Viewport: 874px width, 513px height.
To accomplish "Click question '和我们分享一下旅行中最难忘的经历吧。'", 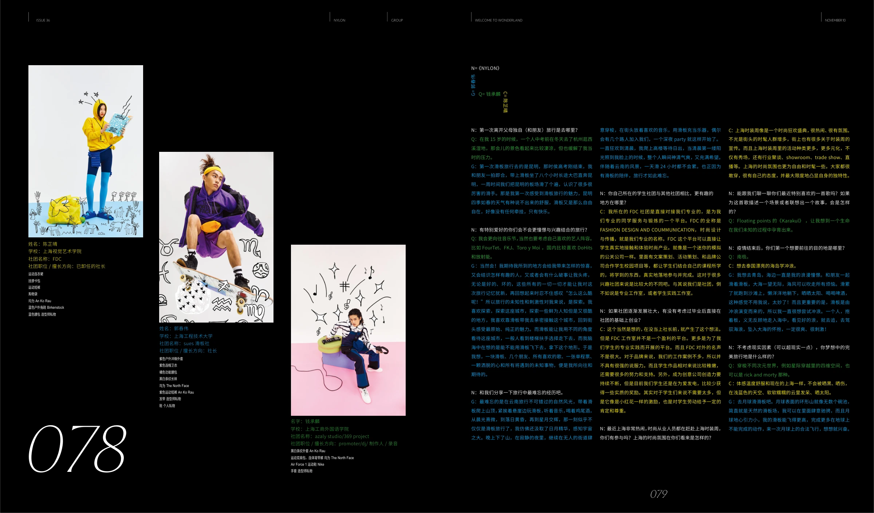I will (521, 392).
